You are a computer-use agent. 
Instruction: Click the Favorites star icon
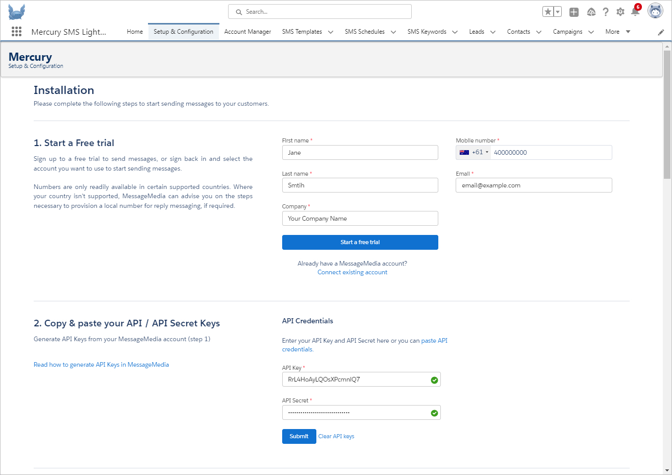[x=548, y=12]
